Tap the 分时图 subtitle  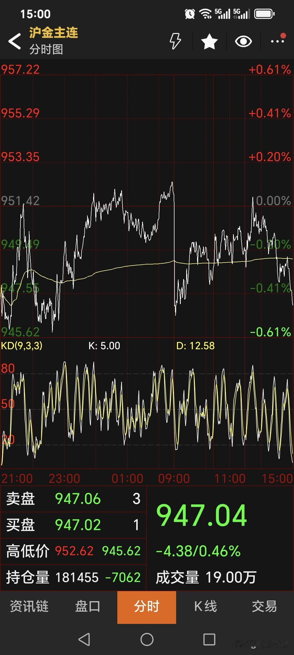pos(46,49)
